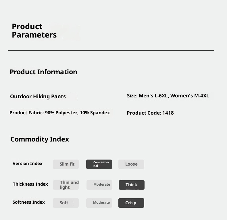This screenshot has height=220, width=227.
Task: Pick the Loose version option
Action: pos(131,164)
